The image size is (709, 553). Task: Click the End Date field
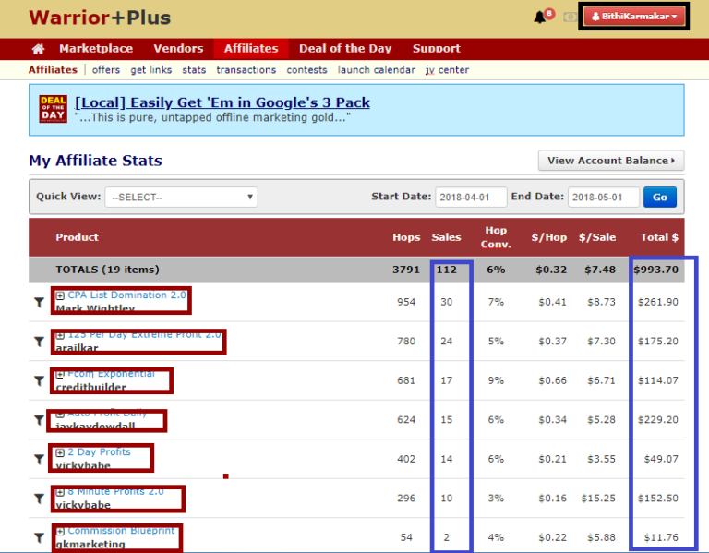pos(603,198)
